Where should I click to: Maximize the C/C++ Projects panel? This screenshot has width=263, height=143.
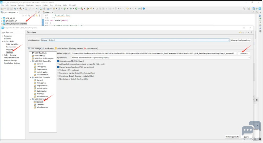tap(39, 12)
